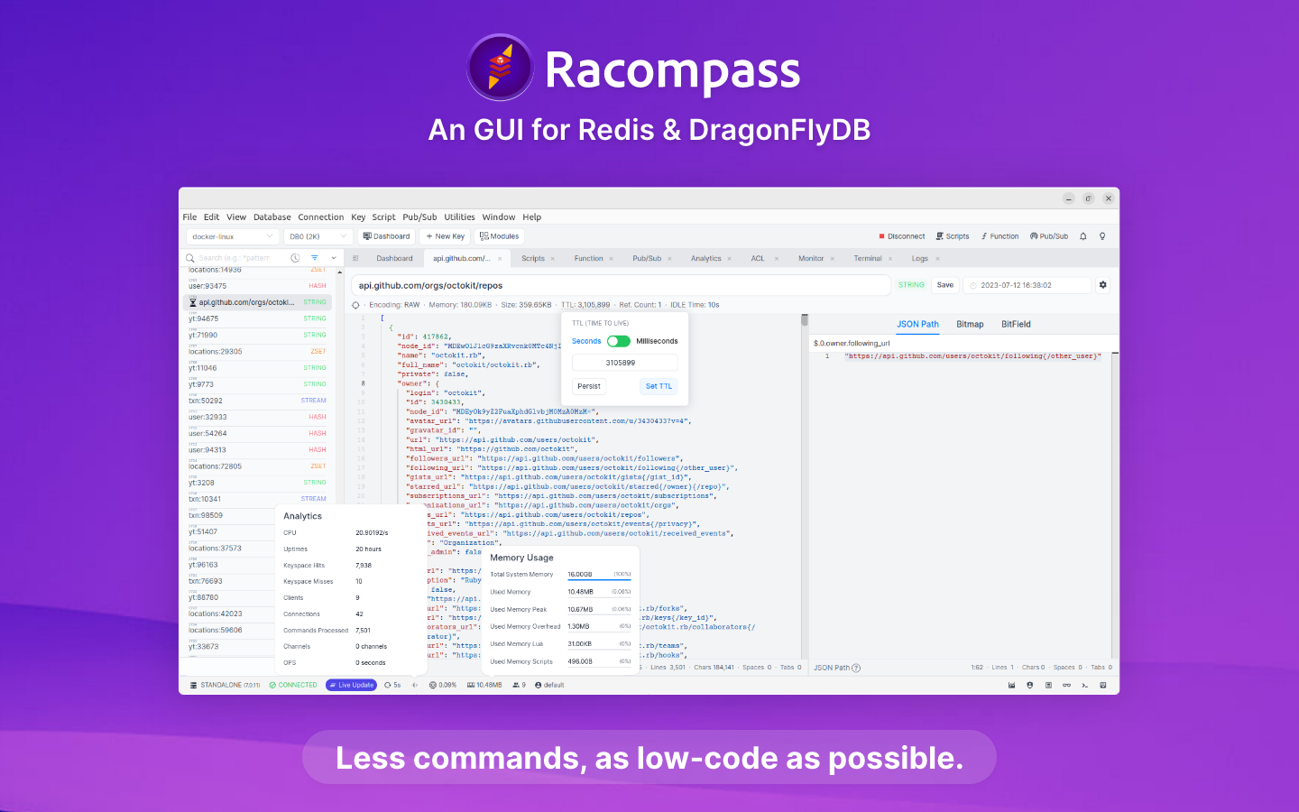Open the Modules panel

499,235
